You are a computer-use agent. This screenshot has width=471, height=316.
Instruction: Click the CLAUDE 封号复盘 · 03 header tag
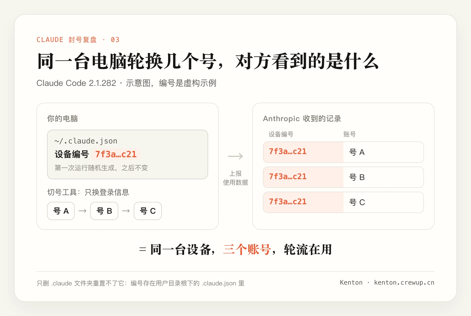(78, 40)
